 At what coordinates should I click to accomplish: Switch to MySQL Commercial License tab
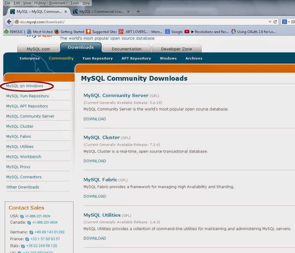pos(101,12)
